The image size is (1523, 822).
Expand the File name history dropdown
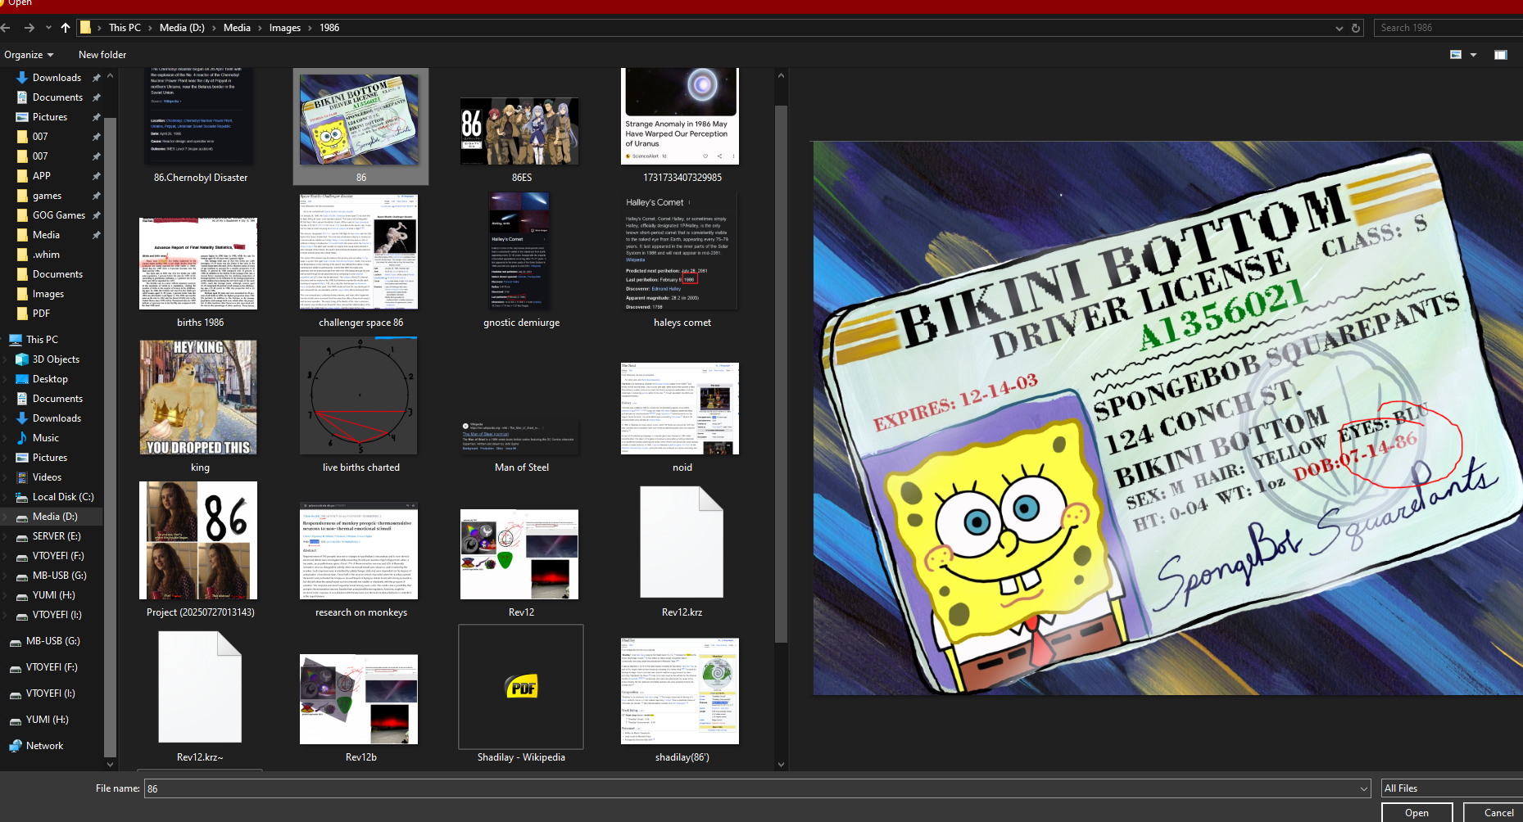point(1364,788)
